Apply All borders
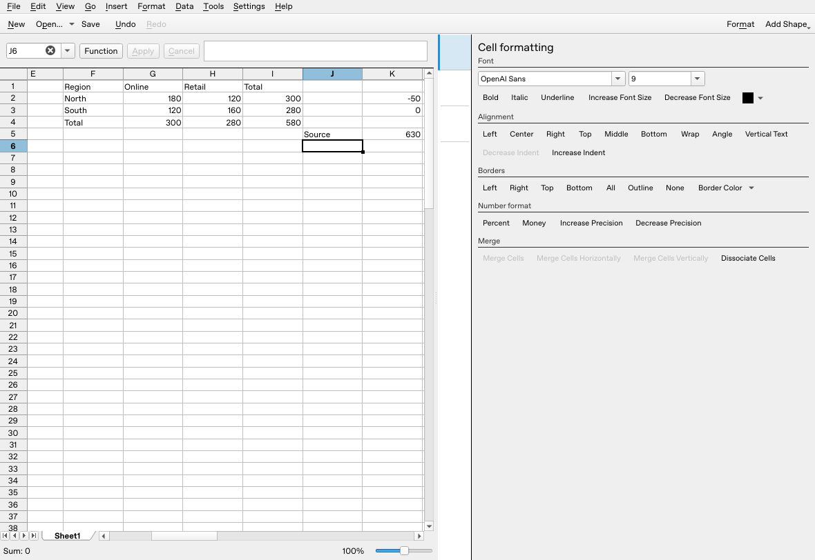Image resolution: width=815 pixels, height=560 pixels. [x=610, y=188]
